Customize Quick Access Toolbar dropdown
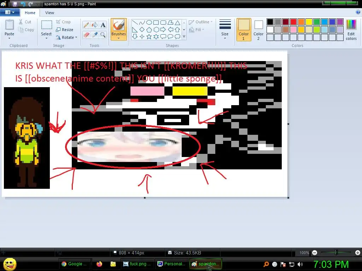Viewport: 362px width, 271px height. tap(37, 4)
